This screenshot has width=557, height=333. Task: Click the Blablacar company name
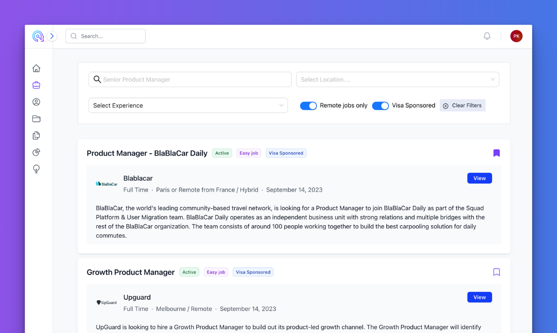click(x=138, y=178)
